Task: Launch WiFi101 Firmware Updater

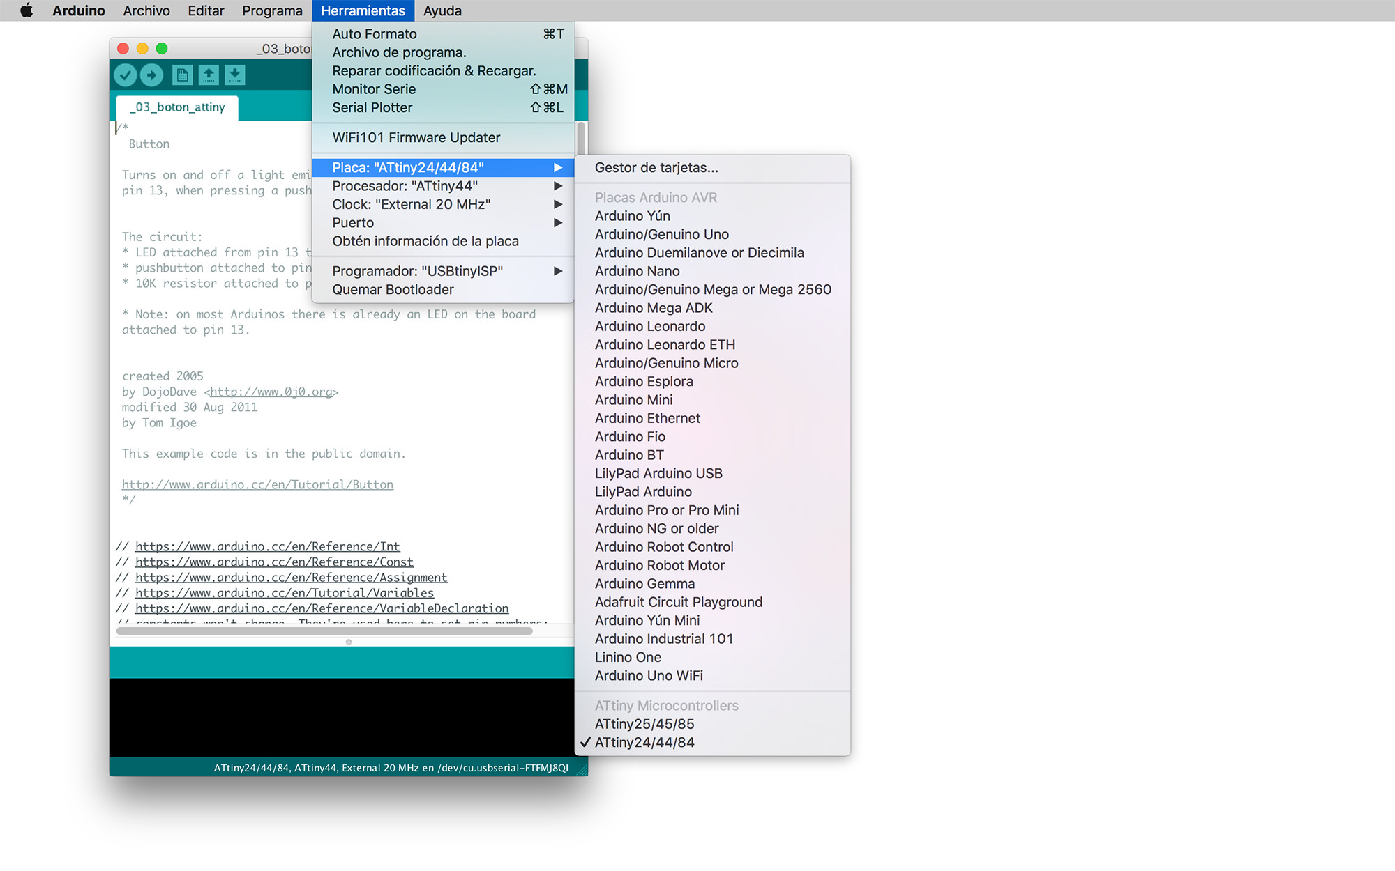Action: [443, 137]
